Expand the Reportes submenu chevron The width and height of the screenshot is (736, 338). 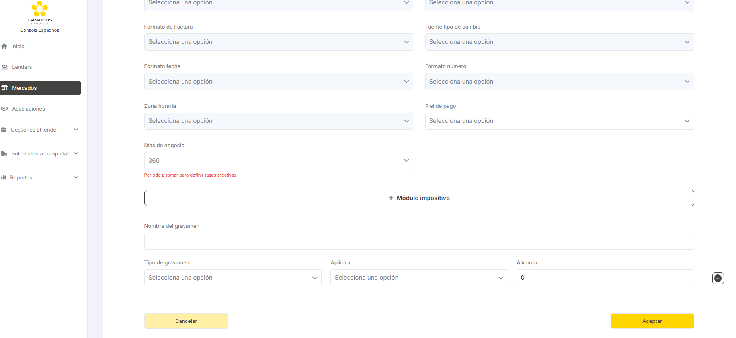[x=76, y=177]
